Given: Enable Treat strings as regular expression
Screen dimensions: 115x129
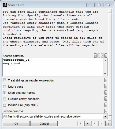Looking at the screenshot, I should 5,80.
